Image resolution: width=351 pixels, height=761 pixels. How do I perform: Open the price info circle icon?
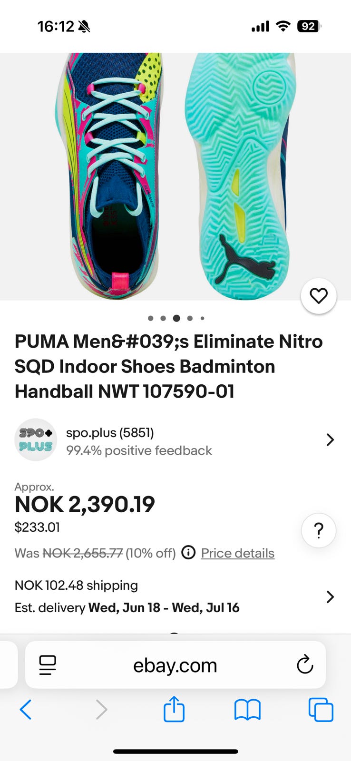(x=188, y=553)
